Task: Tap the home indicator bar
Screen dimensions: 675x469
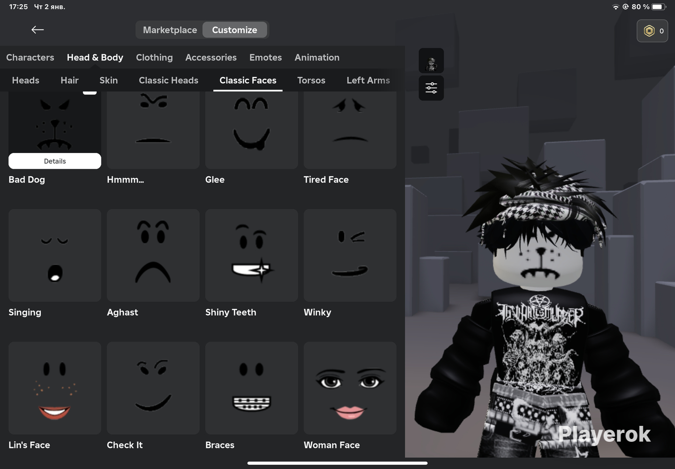Action: (337, 463)
